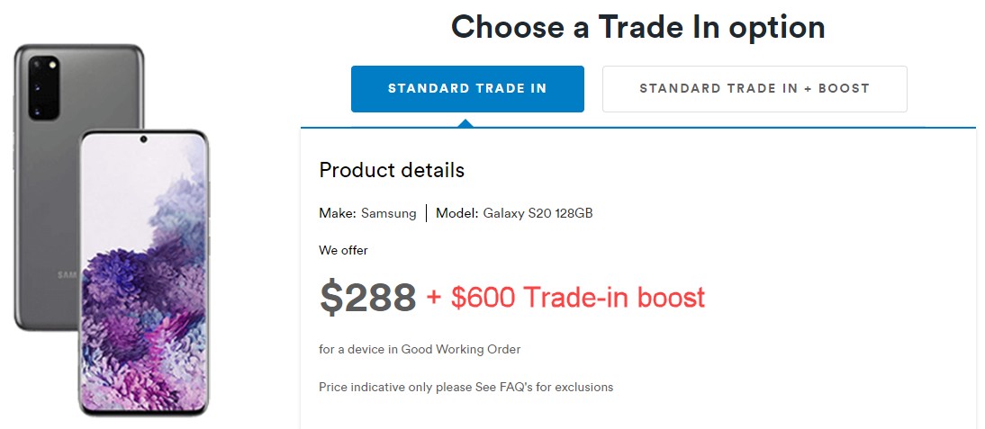Switch to Standard Trade In + Boost tab
The height and width of the screenshot is (429, 985).
click(755, 89)
